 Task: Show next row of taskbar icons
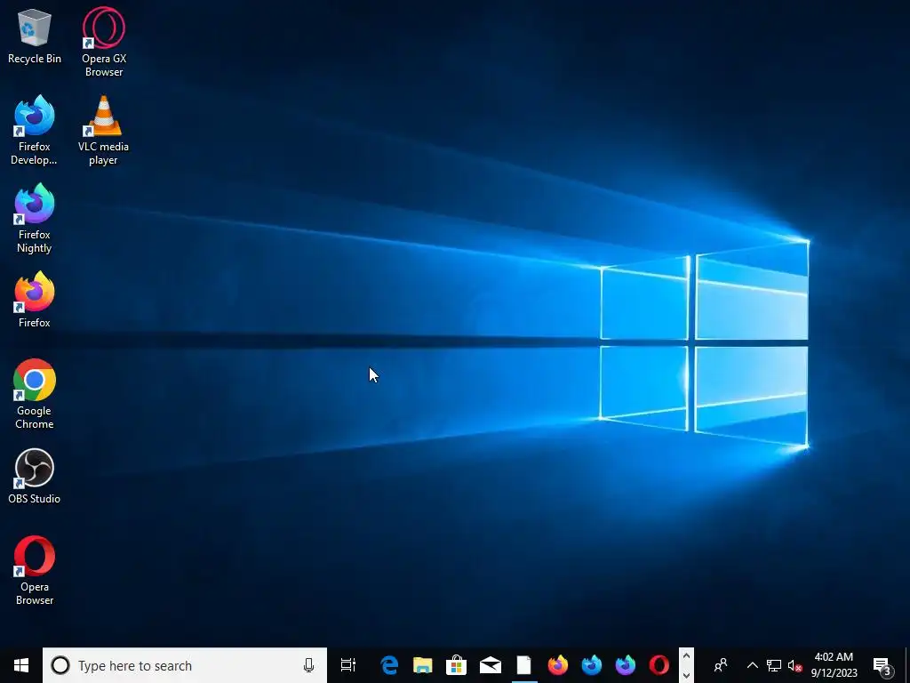686,675
